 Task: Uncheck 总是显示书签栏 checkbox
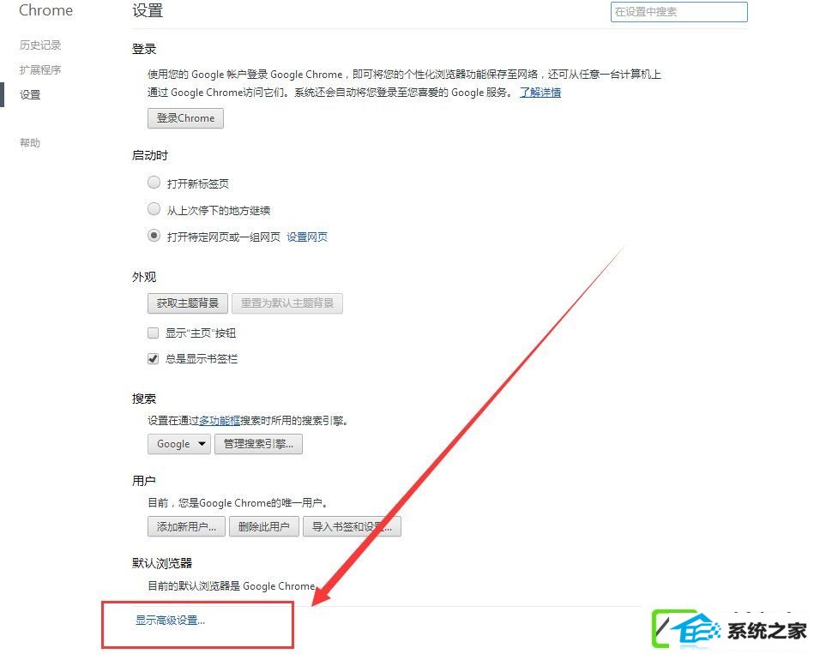click(154, 358)
